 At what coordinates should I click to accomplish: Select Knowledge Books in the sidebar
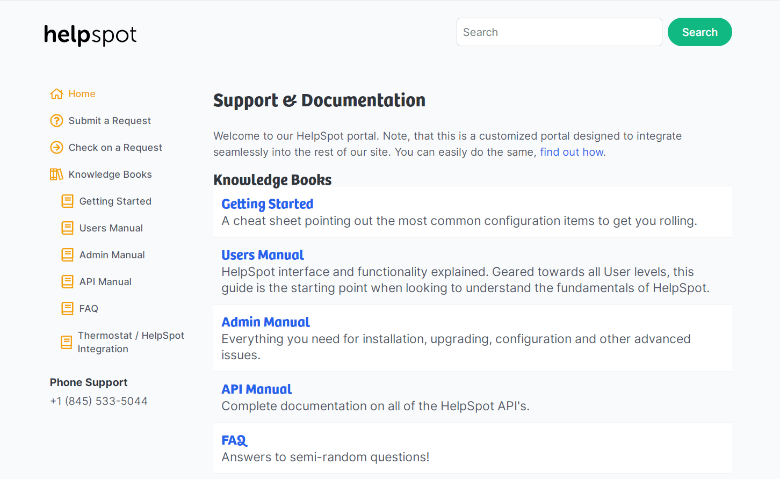(110, 175)
